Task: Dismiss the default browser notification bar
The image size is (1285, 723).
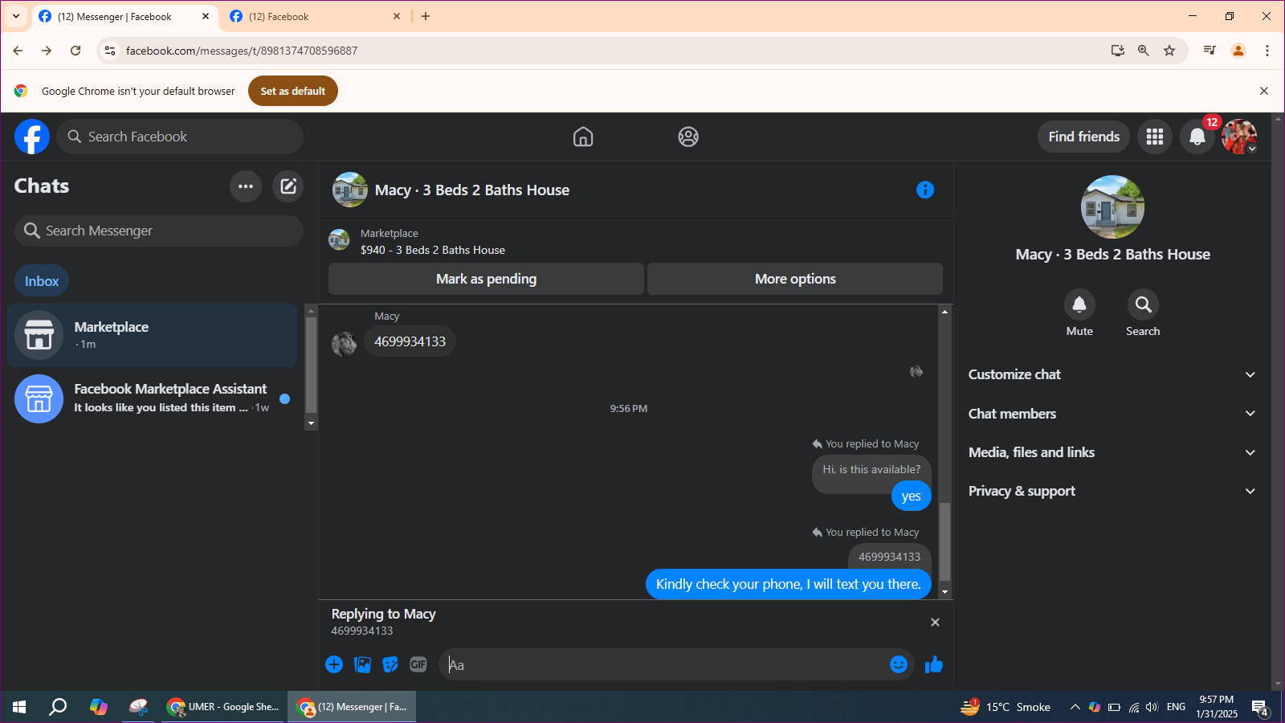Action: (1264, 91)
